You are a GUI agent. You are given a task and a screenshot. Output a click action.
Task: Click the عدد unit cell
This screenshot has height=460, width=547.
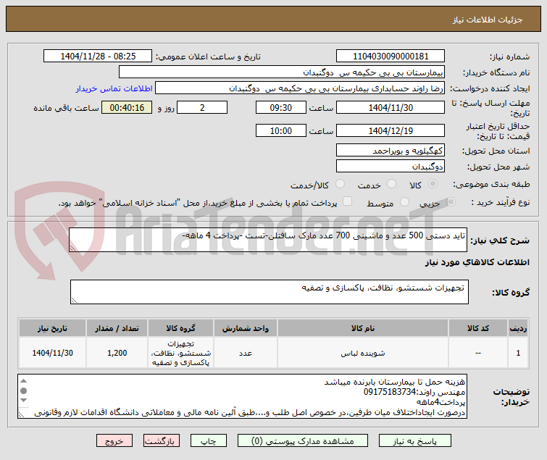coord(246,353)
